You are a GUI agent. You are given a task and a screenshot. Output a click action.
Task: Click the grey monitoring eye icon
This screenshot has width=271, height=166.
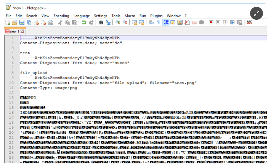coord(201,22)
